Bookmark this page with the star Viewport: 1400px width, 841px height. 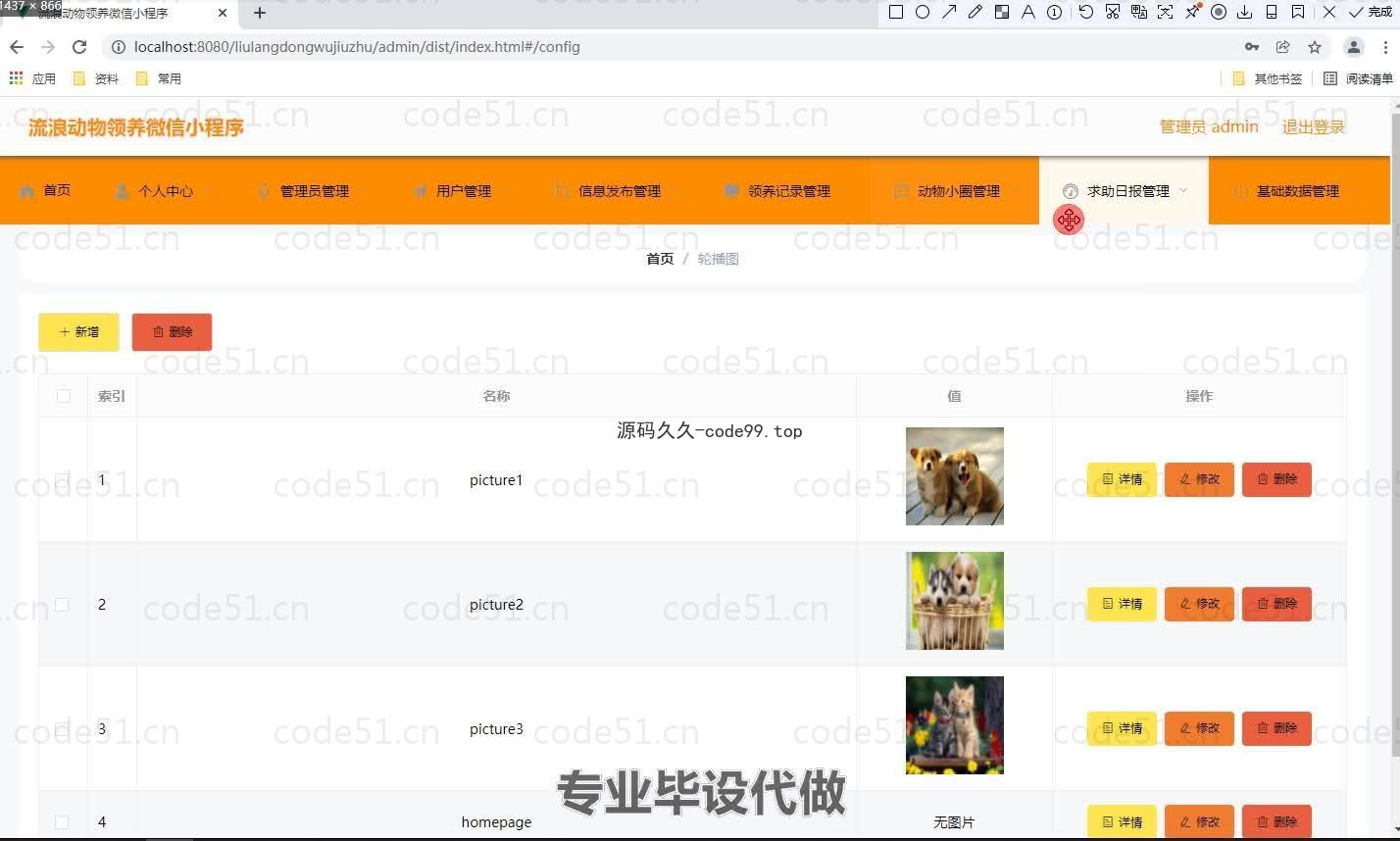pos(1315,47)
